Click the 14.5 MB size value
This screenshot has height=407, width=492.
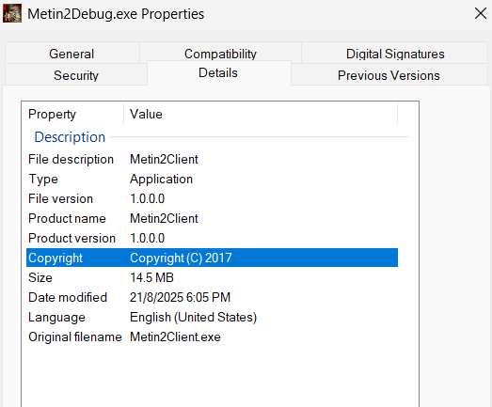point(151,278)
